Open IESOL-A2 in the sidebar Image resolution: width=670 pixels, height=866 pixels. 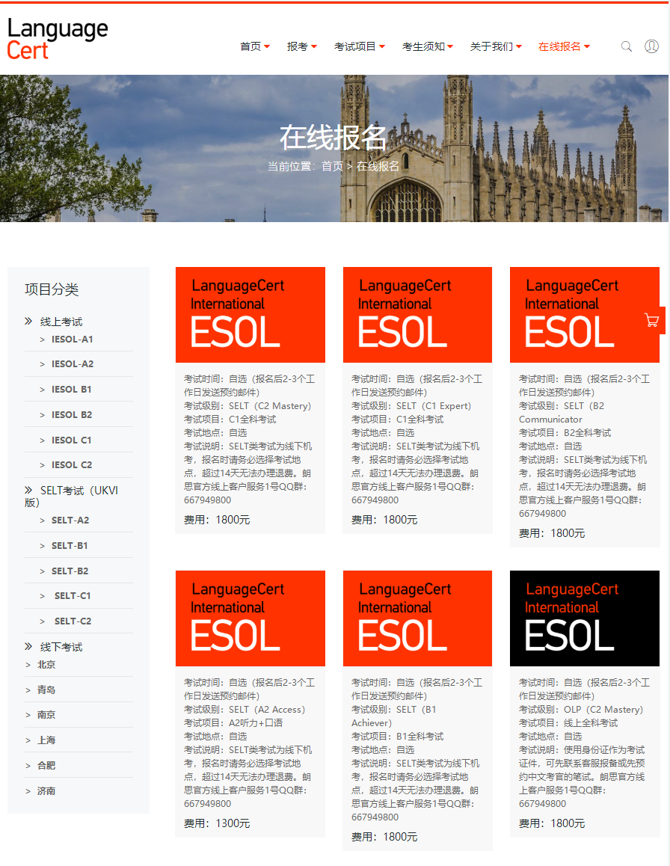coord(73,364)
